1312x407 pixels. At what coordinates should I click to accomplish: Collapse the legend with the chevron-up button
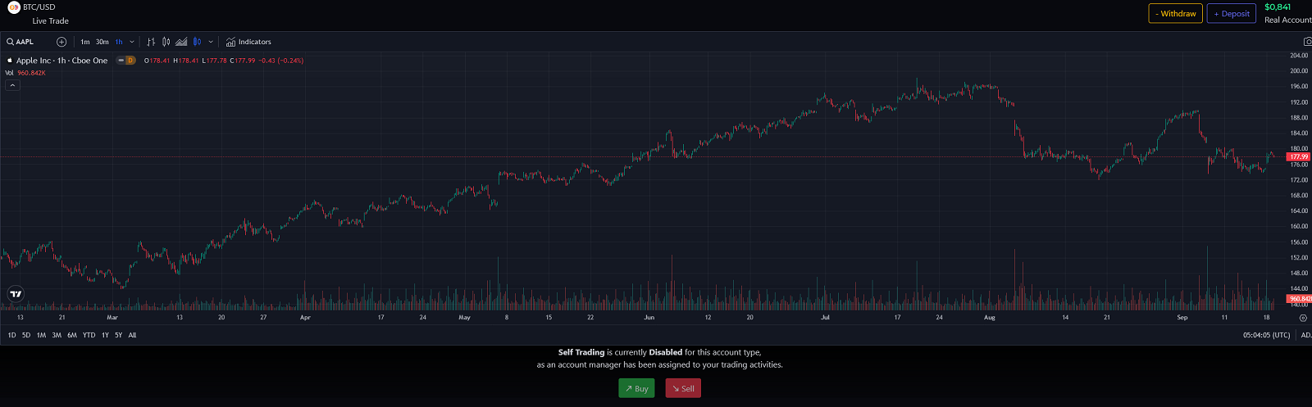[12, 85]
